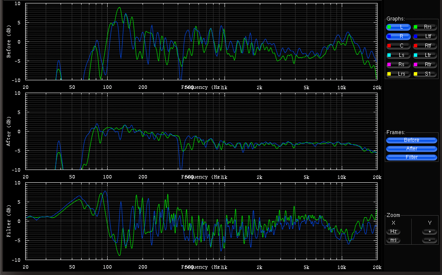Switch X axis to Hz
442x275 pixels.
[x=393, y=231]
